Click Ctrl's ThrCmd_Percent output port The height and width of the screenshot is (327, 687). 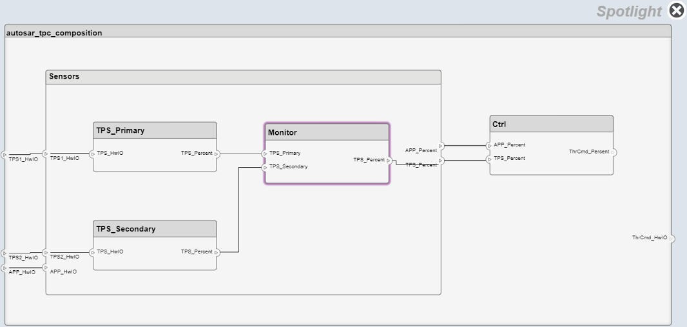coord(614,153)
